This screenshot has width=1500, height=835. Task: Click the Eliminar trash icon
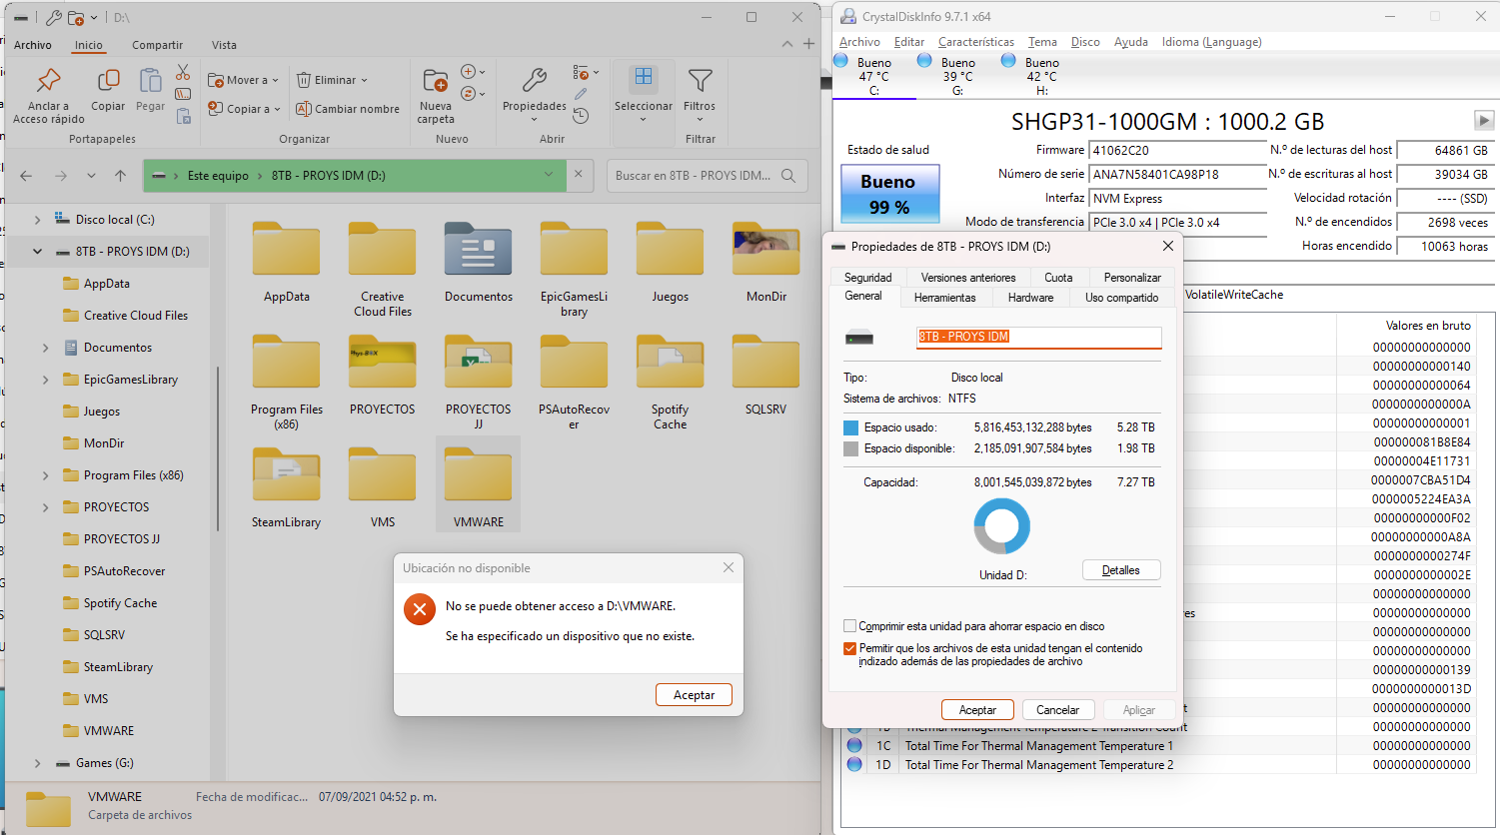[304, 80]
